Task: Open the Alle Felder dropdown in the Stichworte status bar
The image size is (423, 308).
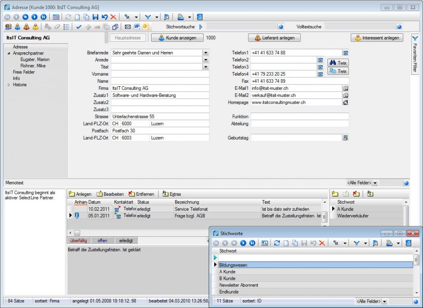Action: 385,301
